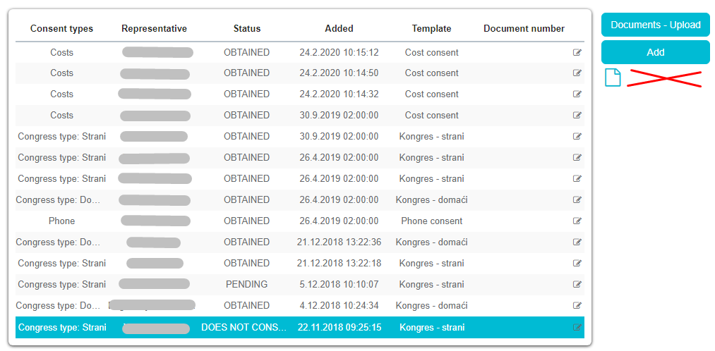The height and width of the screenshot is (351, 715).
Task: Edit the row added 21.12.2018 13:22:36
Action: (577, 242)
